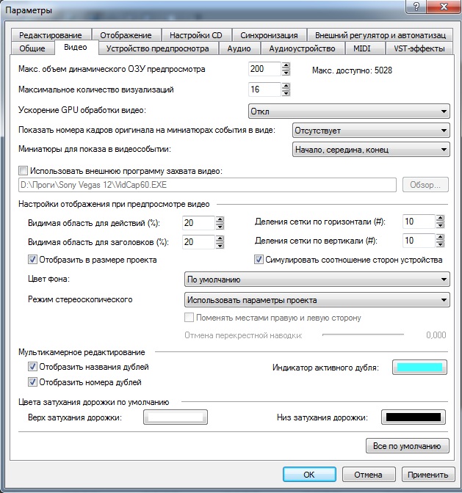462x493 pixels.
Task: Open track fade bottom black color swatch
Action: pos(414,417)
